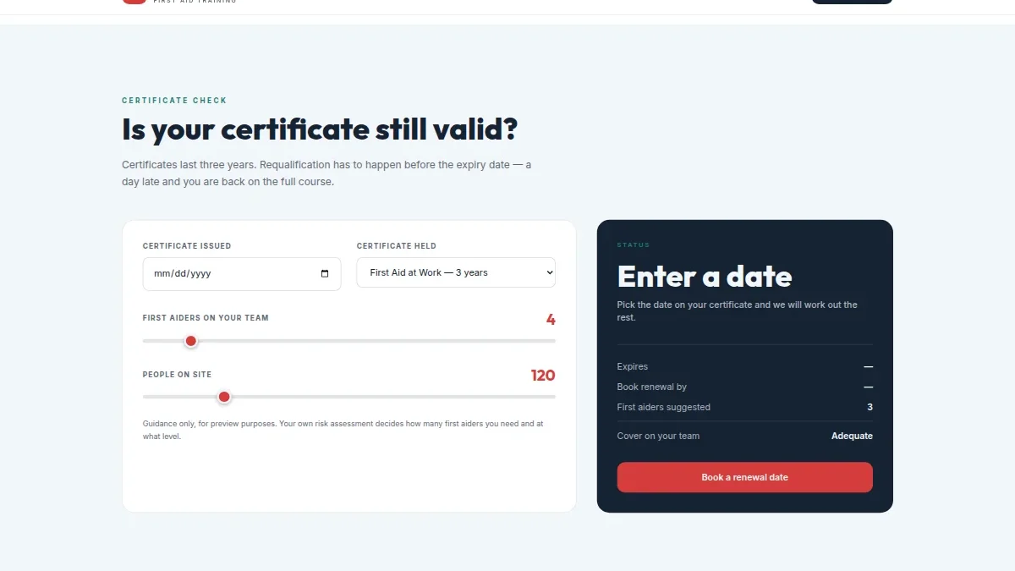
Task: Click the Certificate Issued field label
Action: tap(187, 246)
